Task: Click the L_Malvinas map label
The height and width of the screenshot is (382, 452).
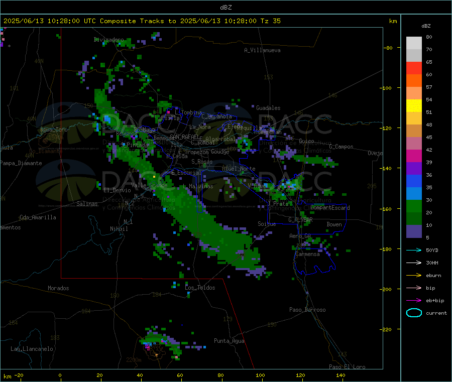Action: [198, 187]
